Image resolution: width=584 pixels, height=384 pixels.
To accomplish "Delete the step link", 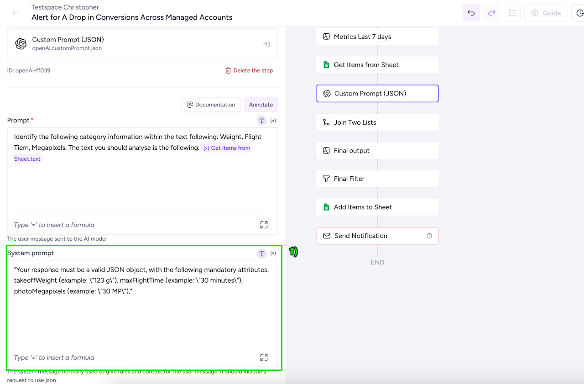I will 249,70.
